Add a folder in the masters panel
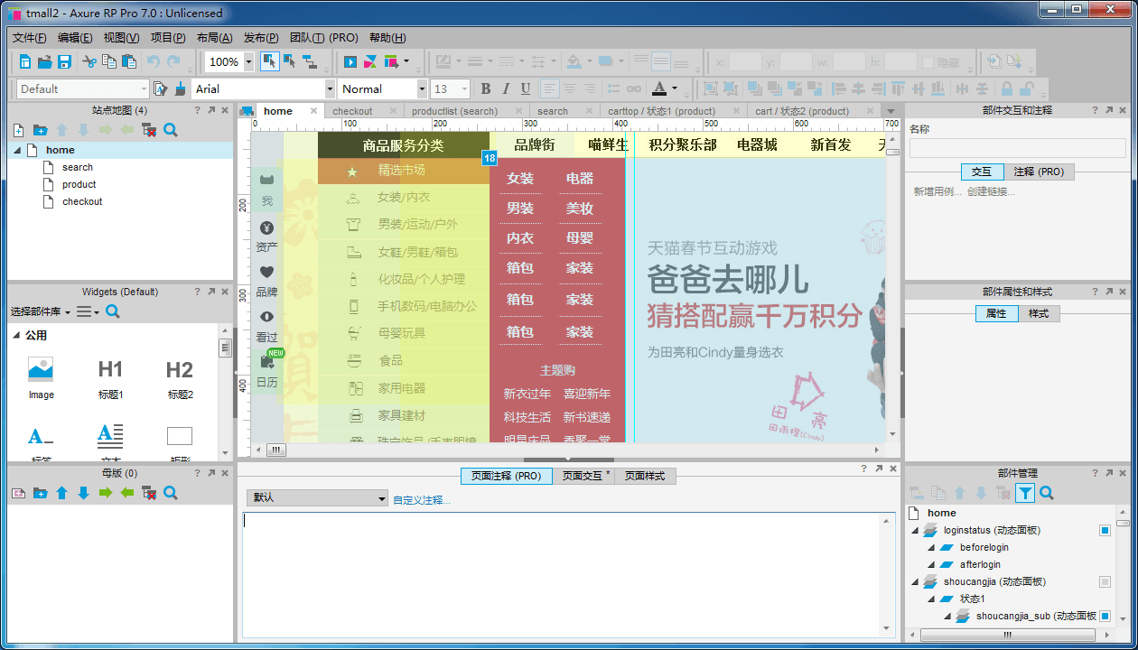 pyautogui.click(x=40, y=493)
